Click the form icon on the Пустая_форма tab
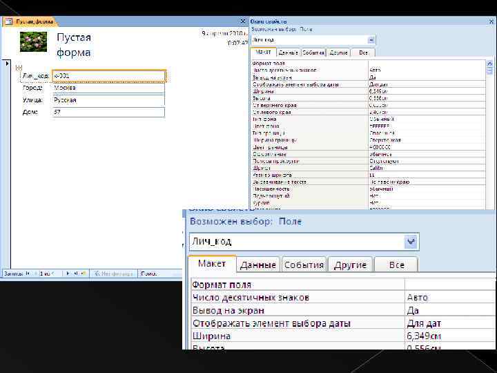Viewport: 497px width, 373px height. click(8, 21)
